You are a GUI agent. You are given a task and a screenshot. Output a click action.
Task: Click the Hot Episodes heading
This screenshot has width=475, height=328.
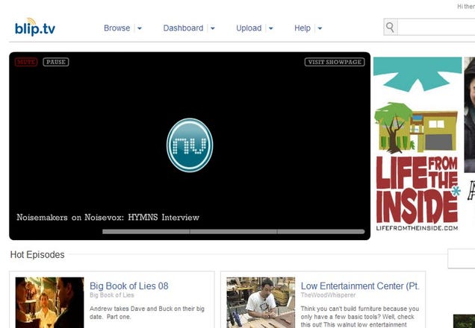click(37, 254)
